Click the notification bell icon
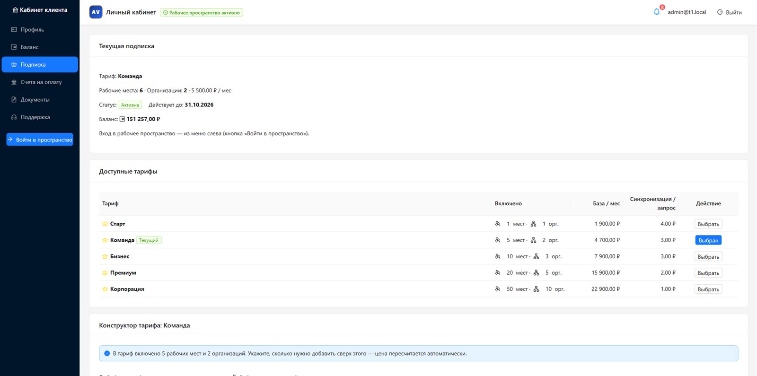The image size is (757, 376). 657,12
